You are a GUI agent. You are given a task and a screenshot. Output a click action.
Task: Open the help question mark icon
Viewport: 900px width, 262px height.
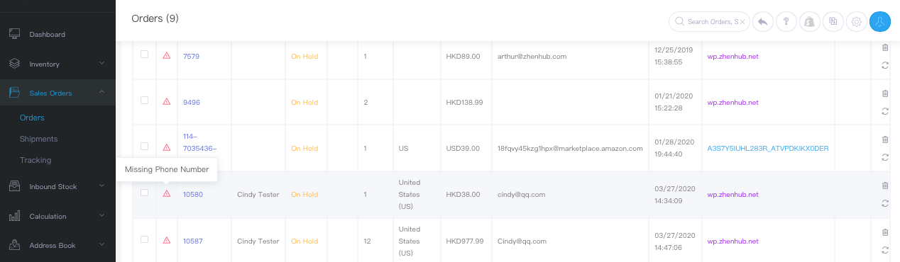tap(786, 22)
